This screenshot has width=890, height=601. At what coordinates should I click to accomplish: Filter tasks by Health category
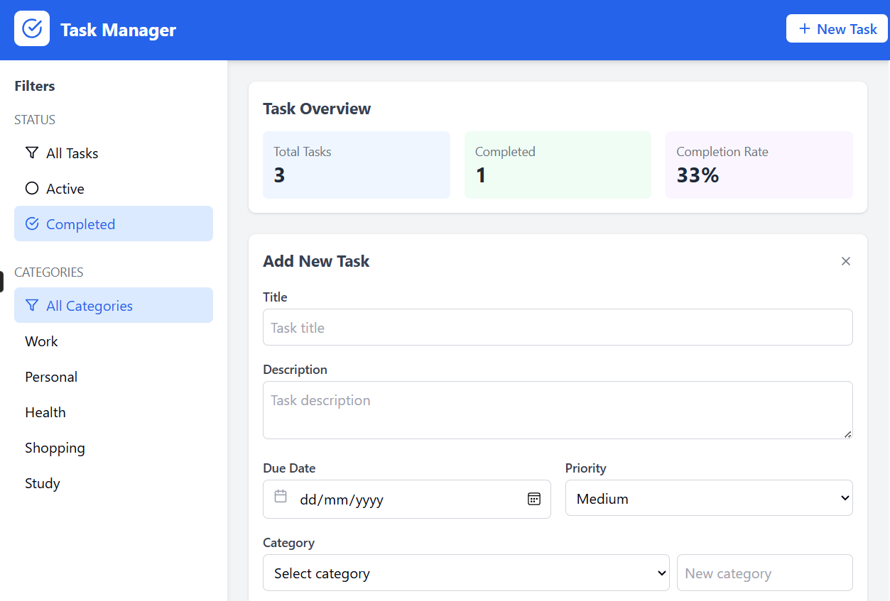coord(114,412)
